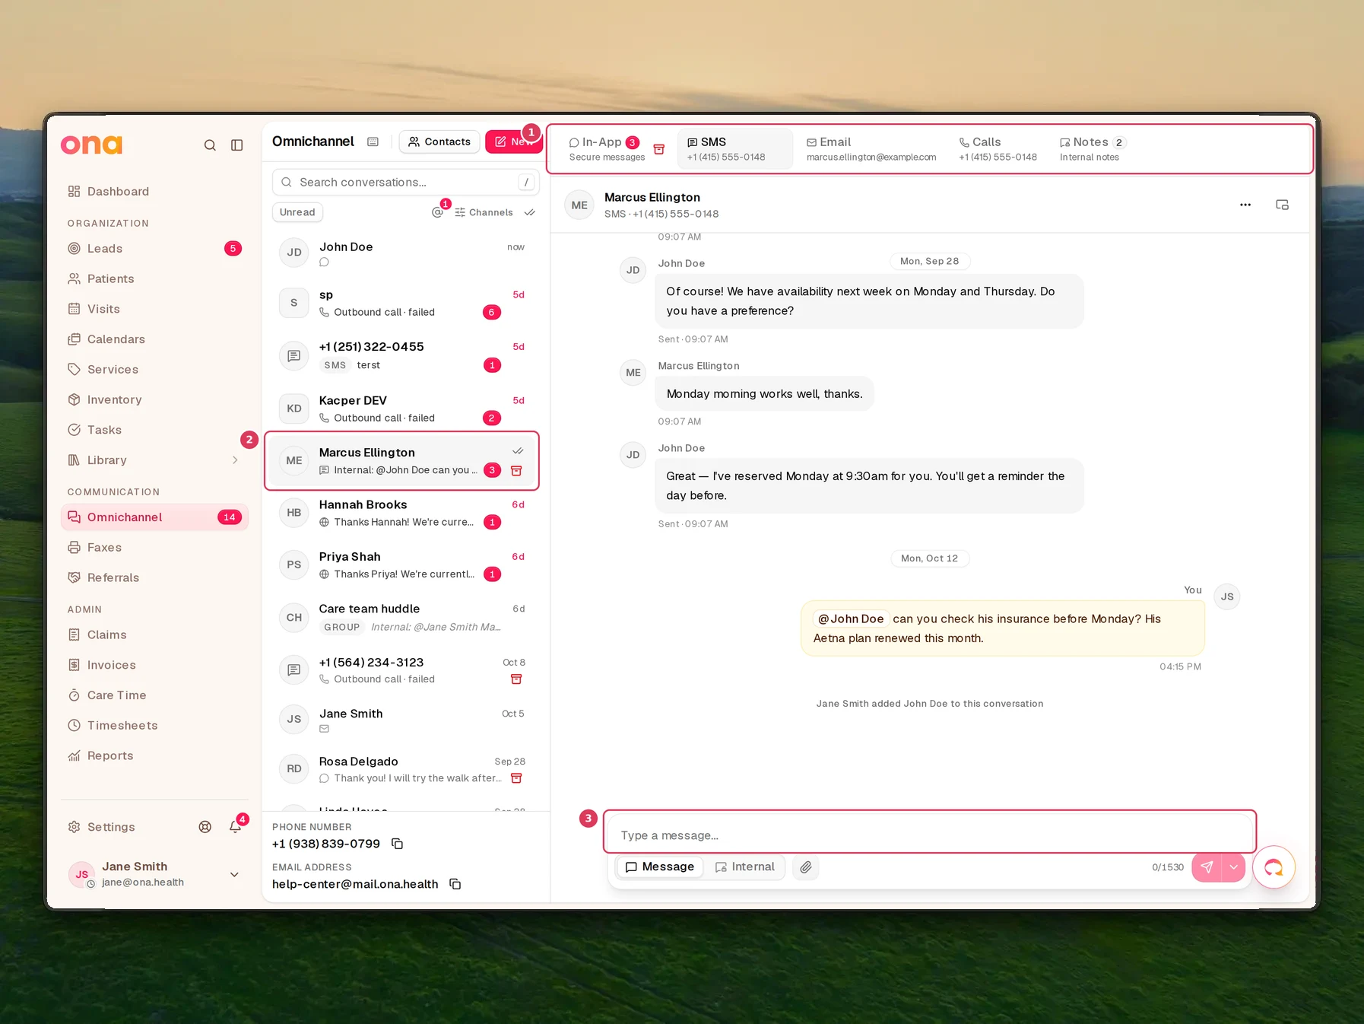Open the send options dropdown arrow
Viewport: 1364px width, 1024px height.
point(1233,867)
